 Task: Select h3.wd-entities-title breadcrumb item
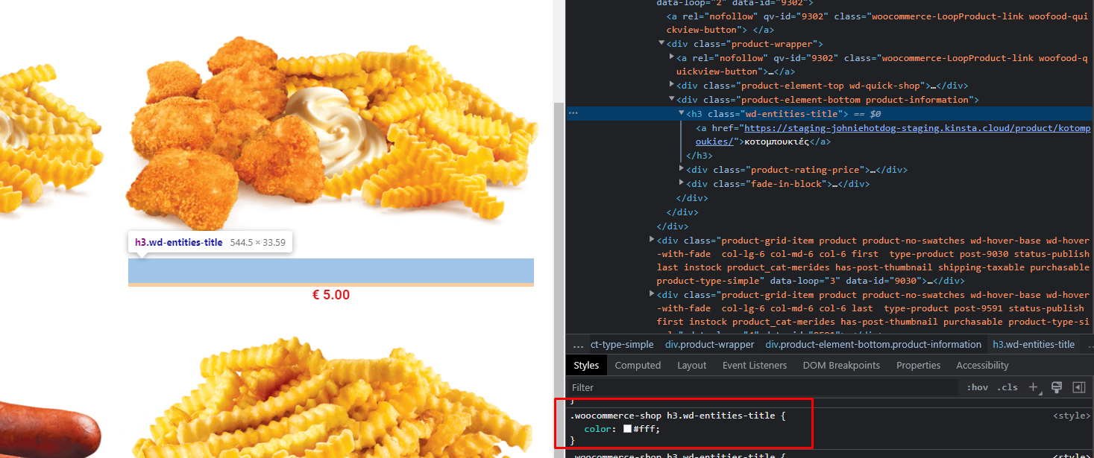pos(1034,344)
